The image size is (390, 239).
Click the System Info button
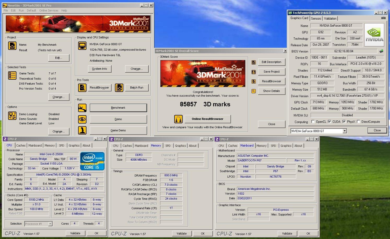(100, 69)
